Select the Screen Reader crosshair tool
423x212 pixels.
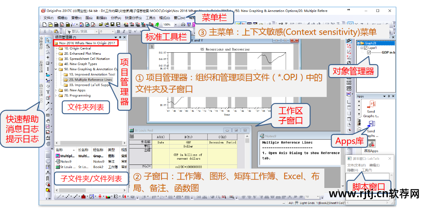(48, 57)
